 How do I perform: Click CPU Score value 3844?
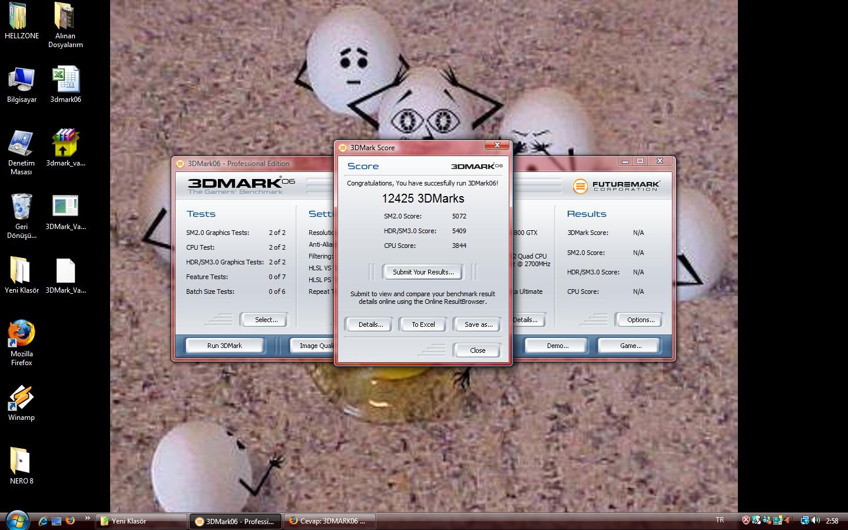coord(459,246)
